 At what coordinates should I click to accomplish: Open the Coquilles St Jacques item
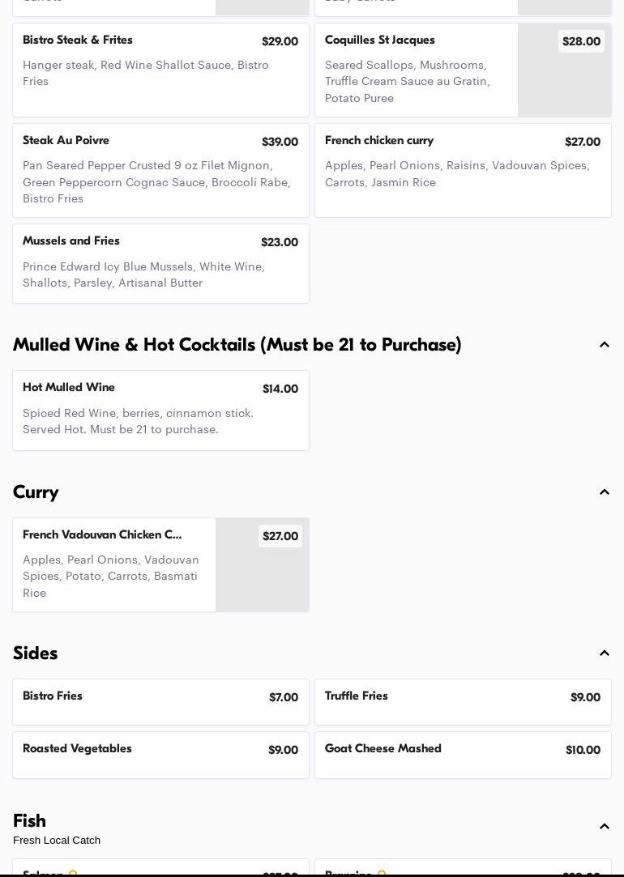pyautogui.click(x=416, y=70)
